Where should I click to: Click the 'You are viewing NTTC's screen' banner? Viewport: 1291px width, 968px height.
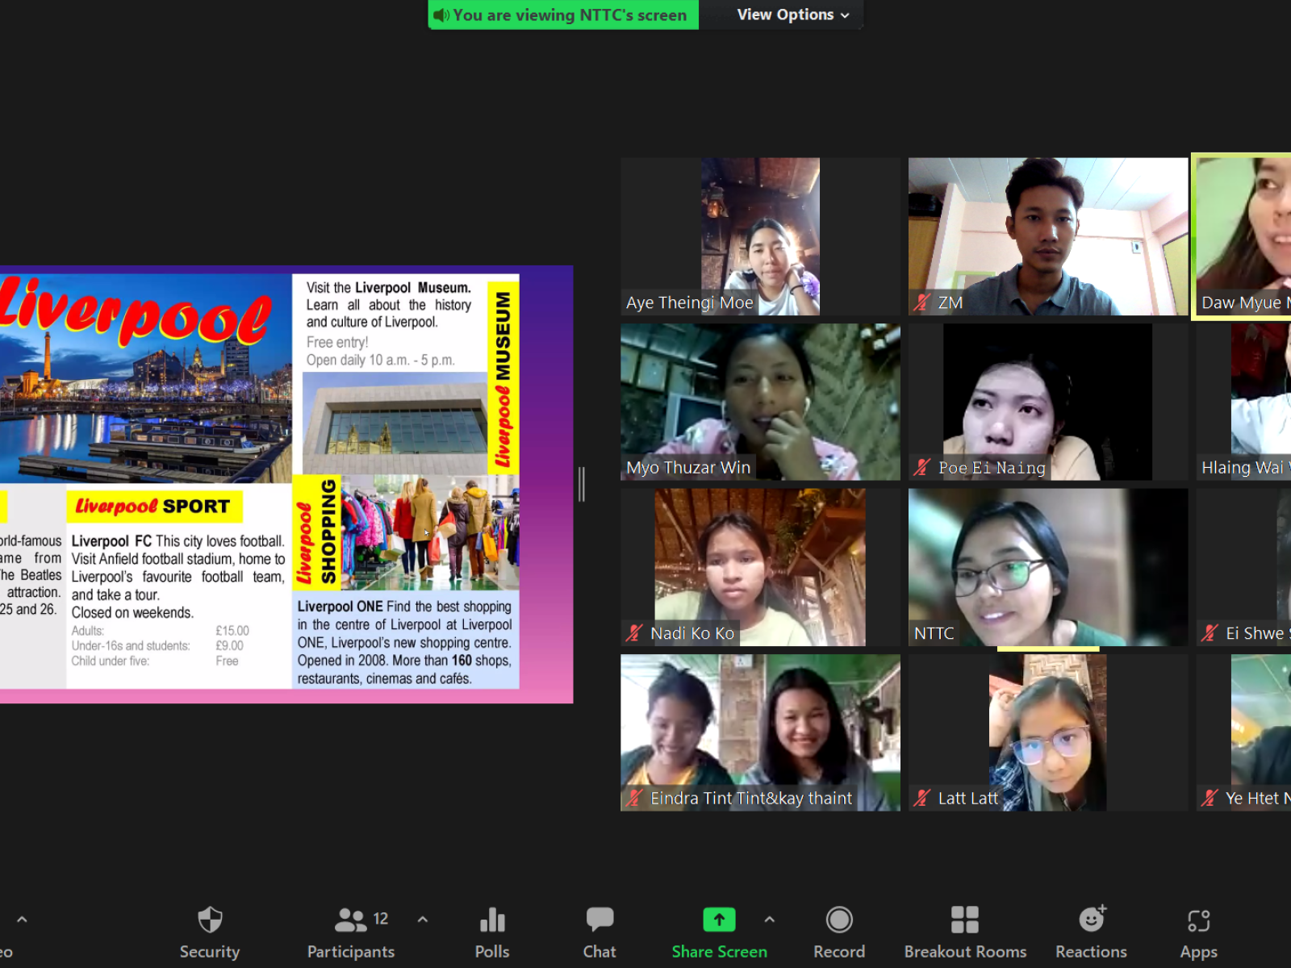click(563, 15)
